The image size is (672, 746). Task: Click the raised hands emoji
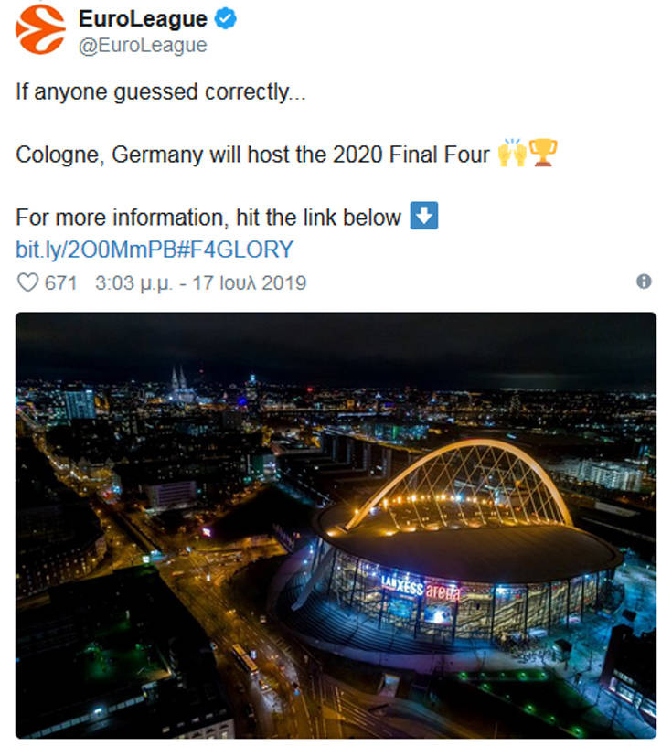pos(512,154)
